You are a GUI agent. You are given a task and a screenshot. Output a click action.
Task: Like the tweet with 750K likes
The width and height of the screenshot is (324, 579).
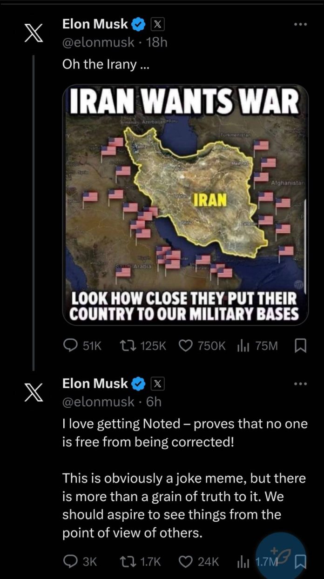(186, 345)
